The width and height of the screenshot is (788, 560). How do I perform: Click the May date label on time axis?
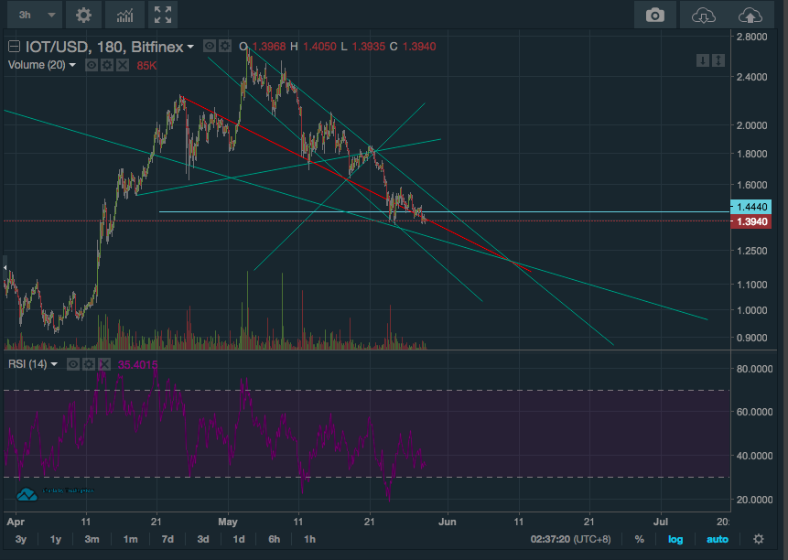click(228, 522)
